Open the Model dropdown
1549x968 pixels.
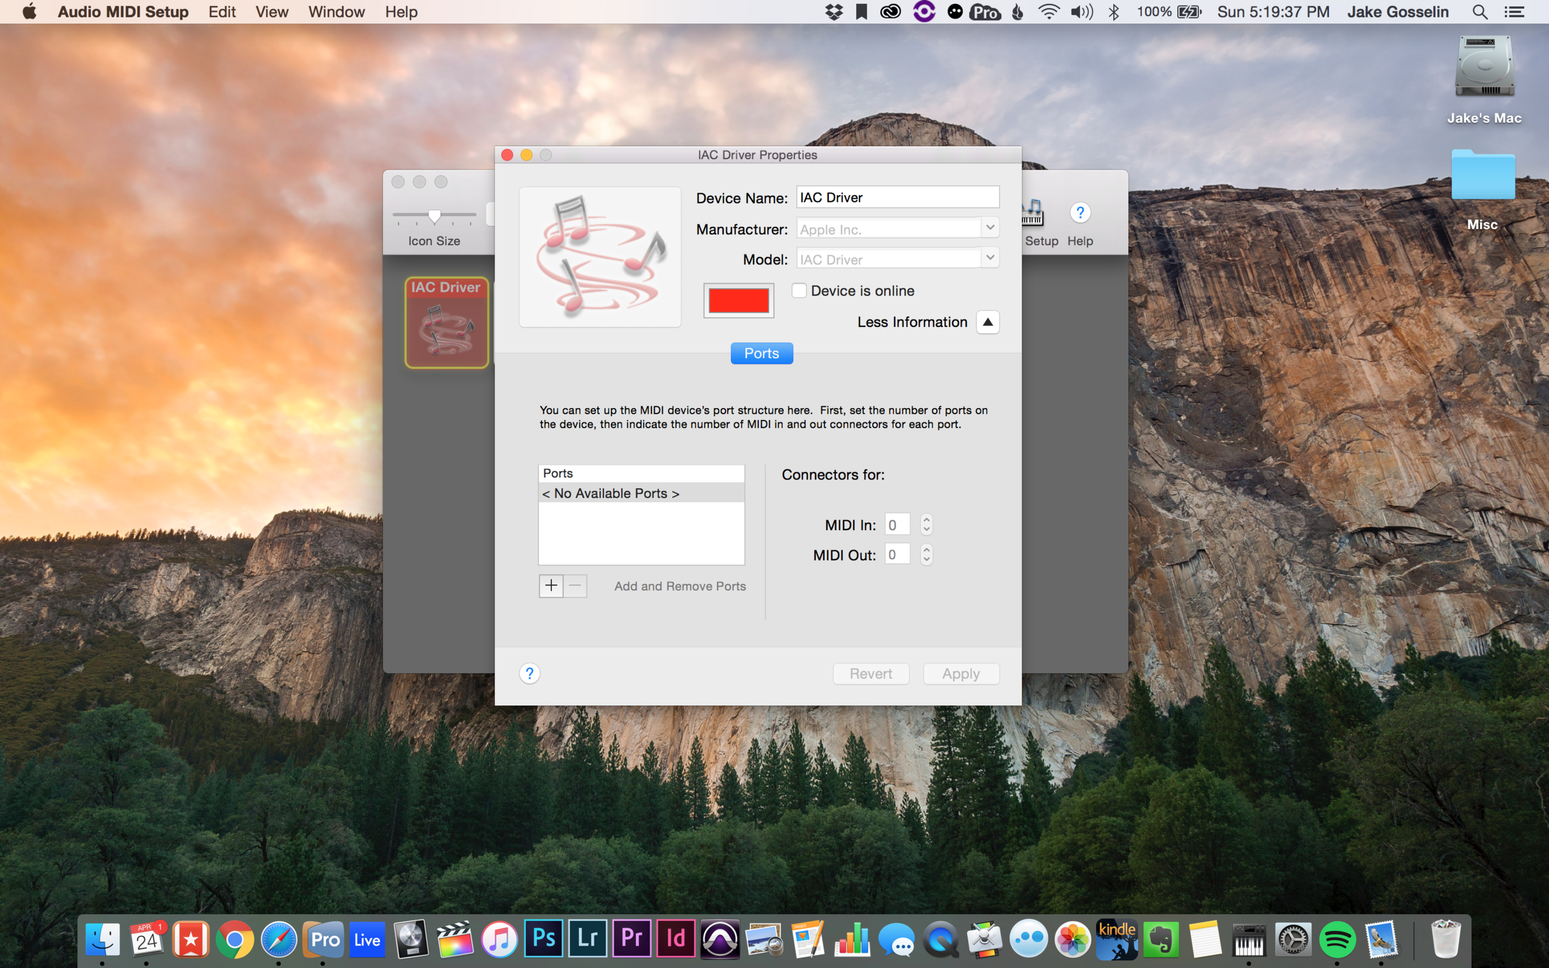tap(990, 258)
